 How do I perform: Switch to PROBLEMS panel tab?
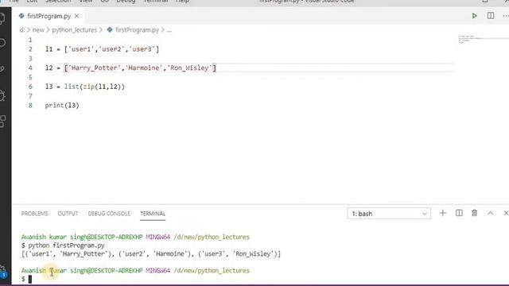click(34, 214)
